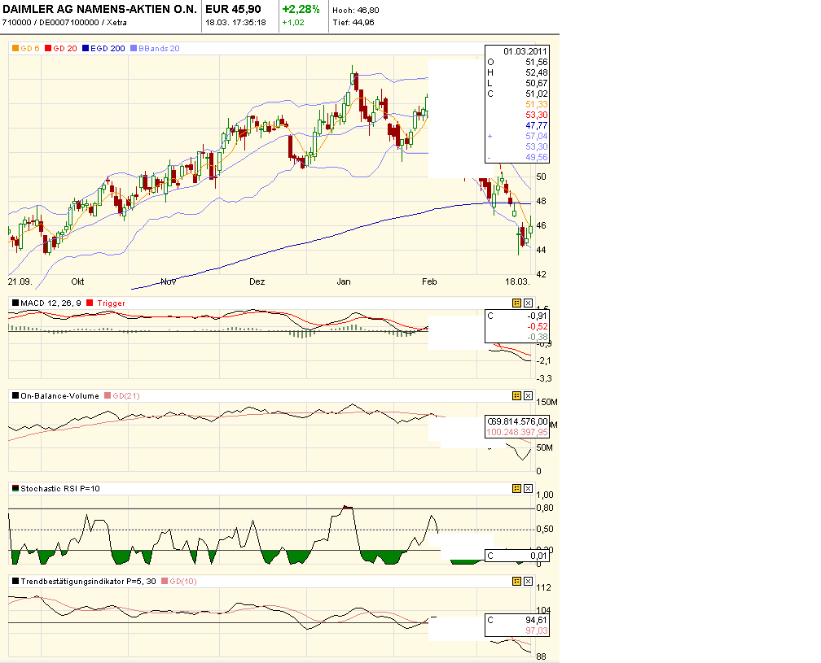Click the Tief: 44,96 value
This screenshot has width=821, height=663.
pyautogui.click(x=353, y=23)
